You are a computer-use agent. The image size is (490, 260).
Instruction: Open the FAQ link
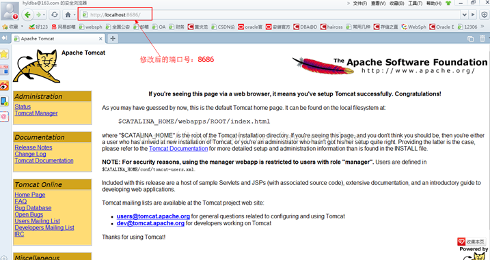pos(21,201)
